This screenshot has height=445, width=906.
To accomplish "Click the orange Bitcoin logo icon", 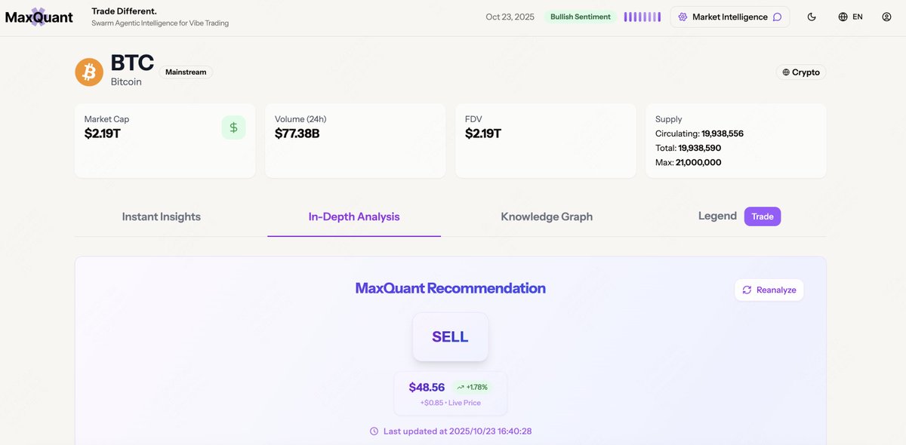I will point(89,72).
